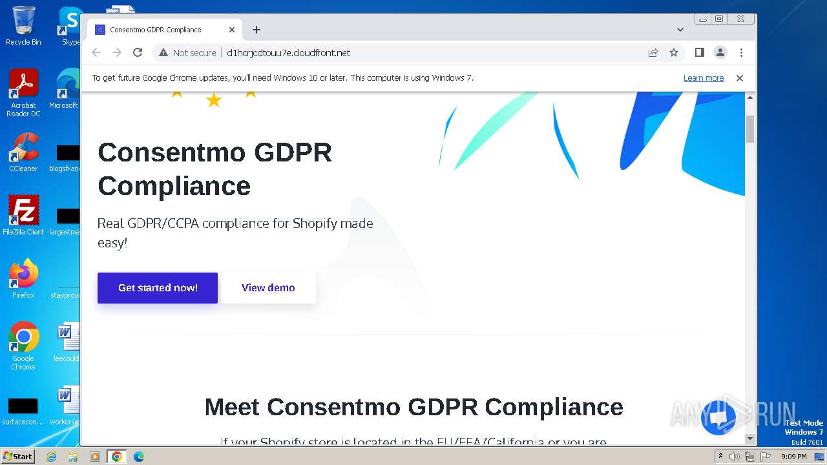827x465 pixels.
Task: Open the Chrome side panel icon
Action: click(x=699, y=53)
